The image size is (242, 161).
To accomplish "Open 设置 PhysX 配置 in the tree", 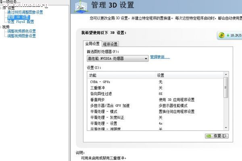I will (21, 22).
